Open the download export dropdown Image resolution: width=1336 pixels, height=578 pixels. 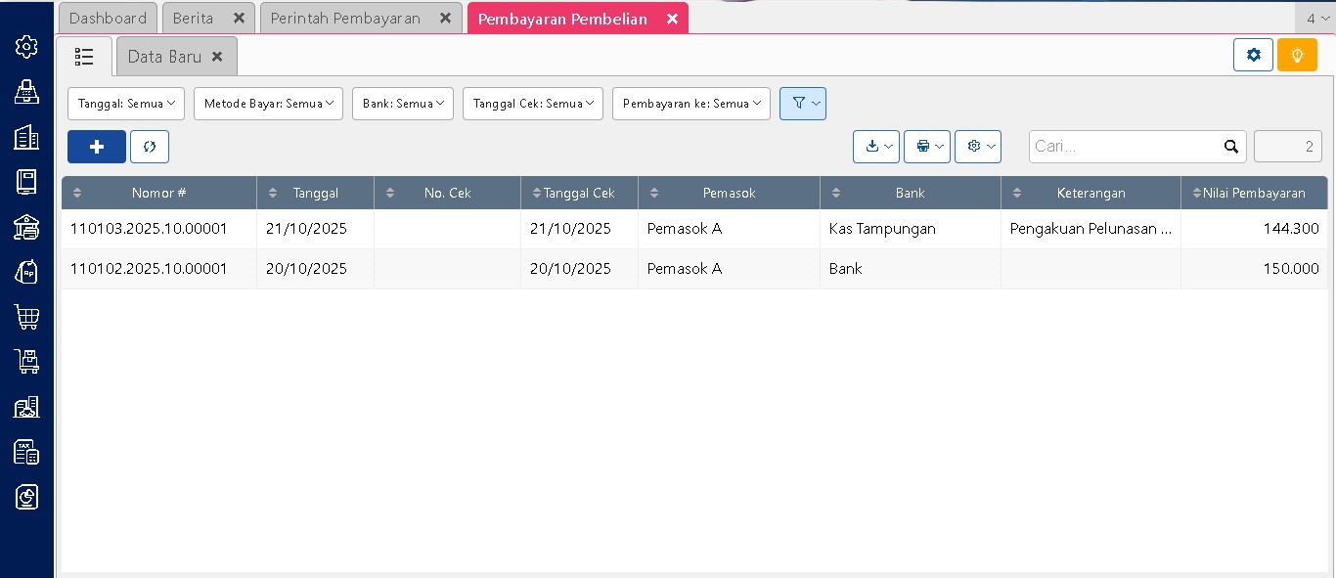875,147
